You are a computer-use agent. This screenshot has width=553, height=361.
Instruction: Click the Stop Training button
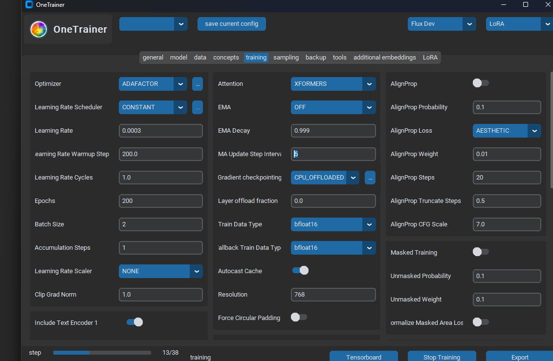click(442, 357)
